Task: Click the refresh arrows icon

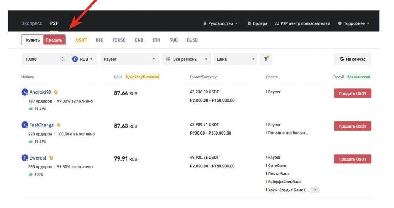Action: [x=342, y=59]
